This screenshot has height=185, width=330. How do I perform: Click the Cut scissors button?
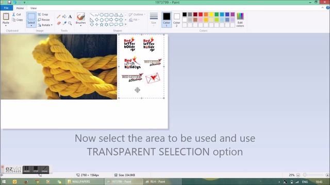[16, 14]
